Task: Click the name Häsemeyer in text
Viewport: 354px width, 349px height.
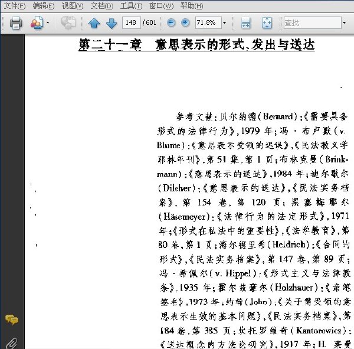Action: tap(184, 217)
